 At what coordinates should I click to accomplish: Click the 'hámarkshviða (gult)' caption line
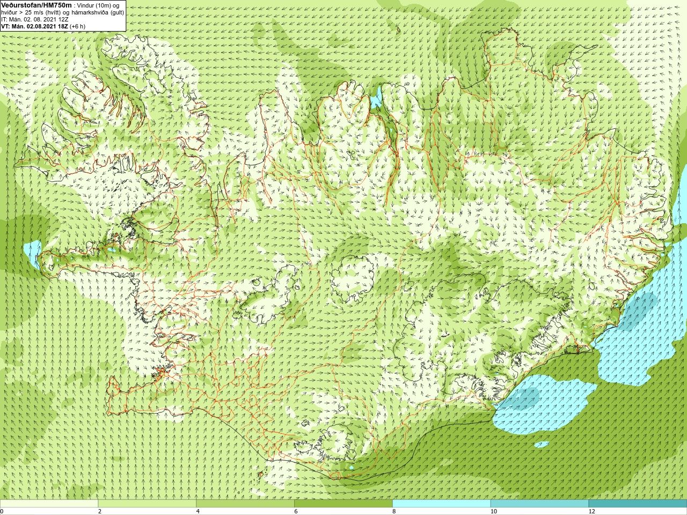click(x=97, y=12)
